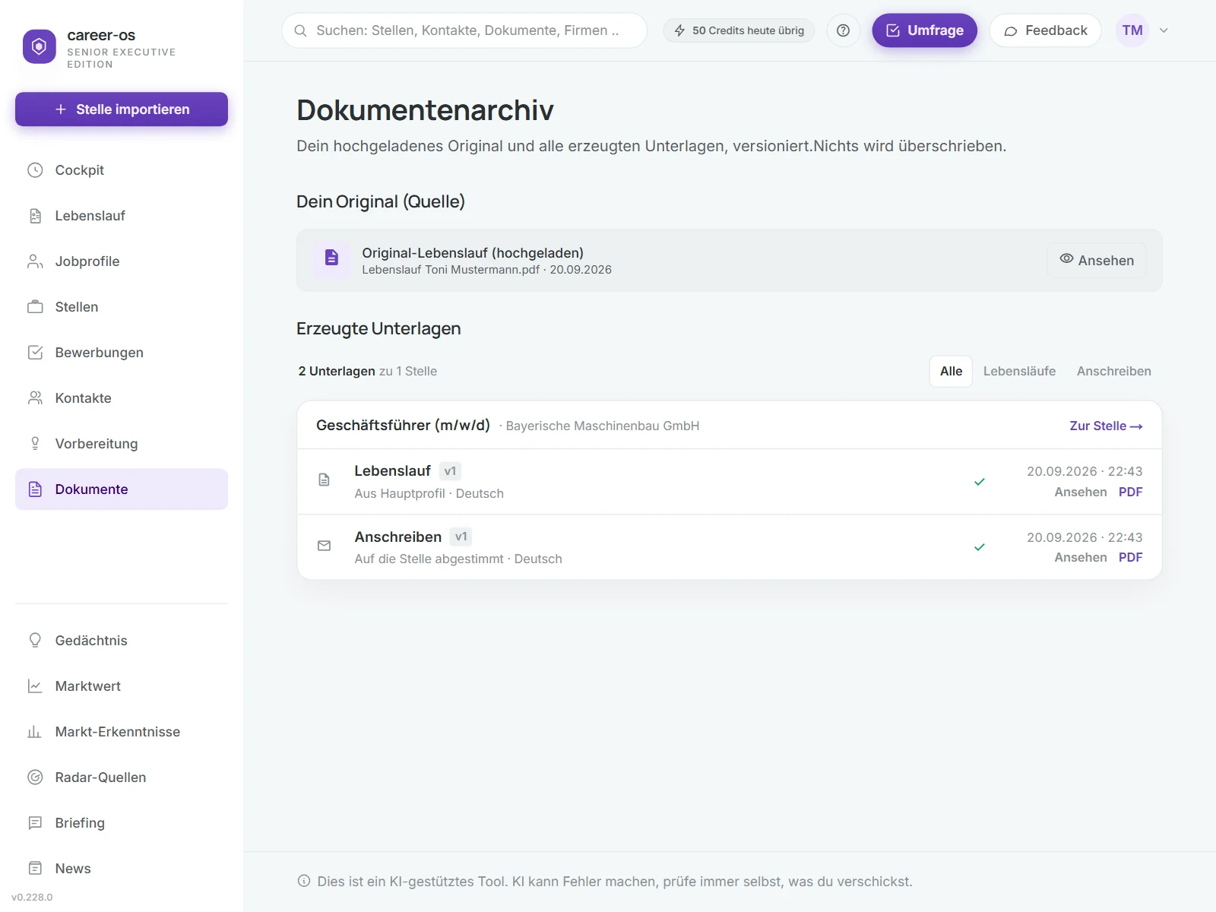Open Bewerbungen in the sidebar
The height and width of the screenshot is (912, 1216).
pos(122,353)
